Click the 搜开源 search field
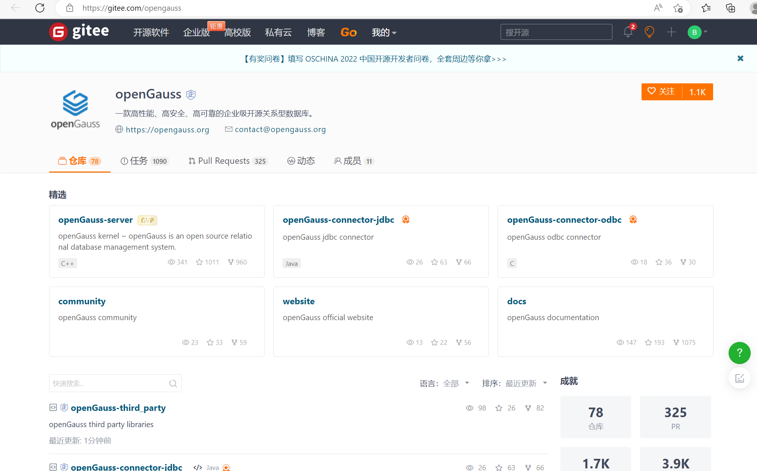The height and width of the screenshot is (471, 757). [556, 32]
